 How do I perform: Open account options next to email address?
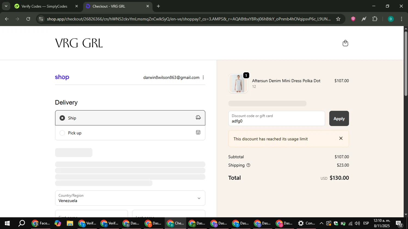[x=203, y=77]
